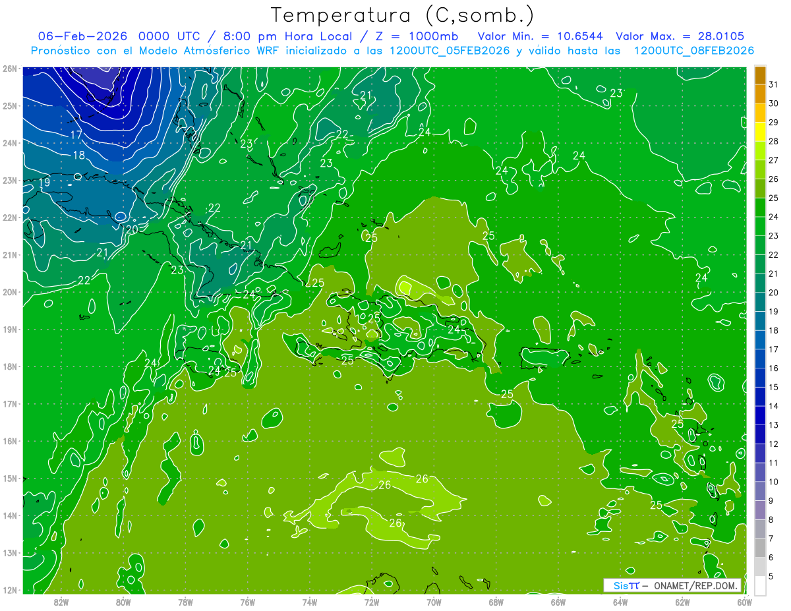Screen dimensions: 791x611
Task: Click the '25N' latitude axis label
Action: pyautogui.click(x=9, y=105)
